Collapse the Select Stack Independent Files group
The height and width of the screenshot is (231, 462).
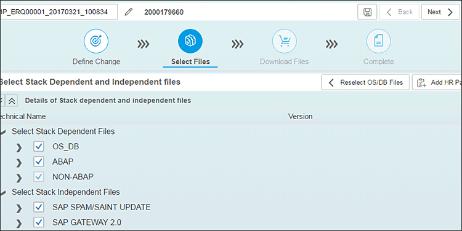(x=3, y=193)
